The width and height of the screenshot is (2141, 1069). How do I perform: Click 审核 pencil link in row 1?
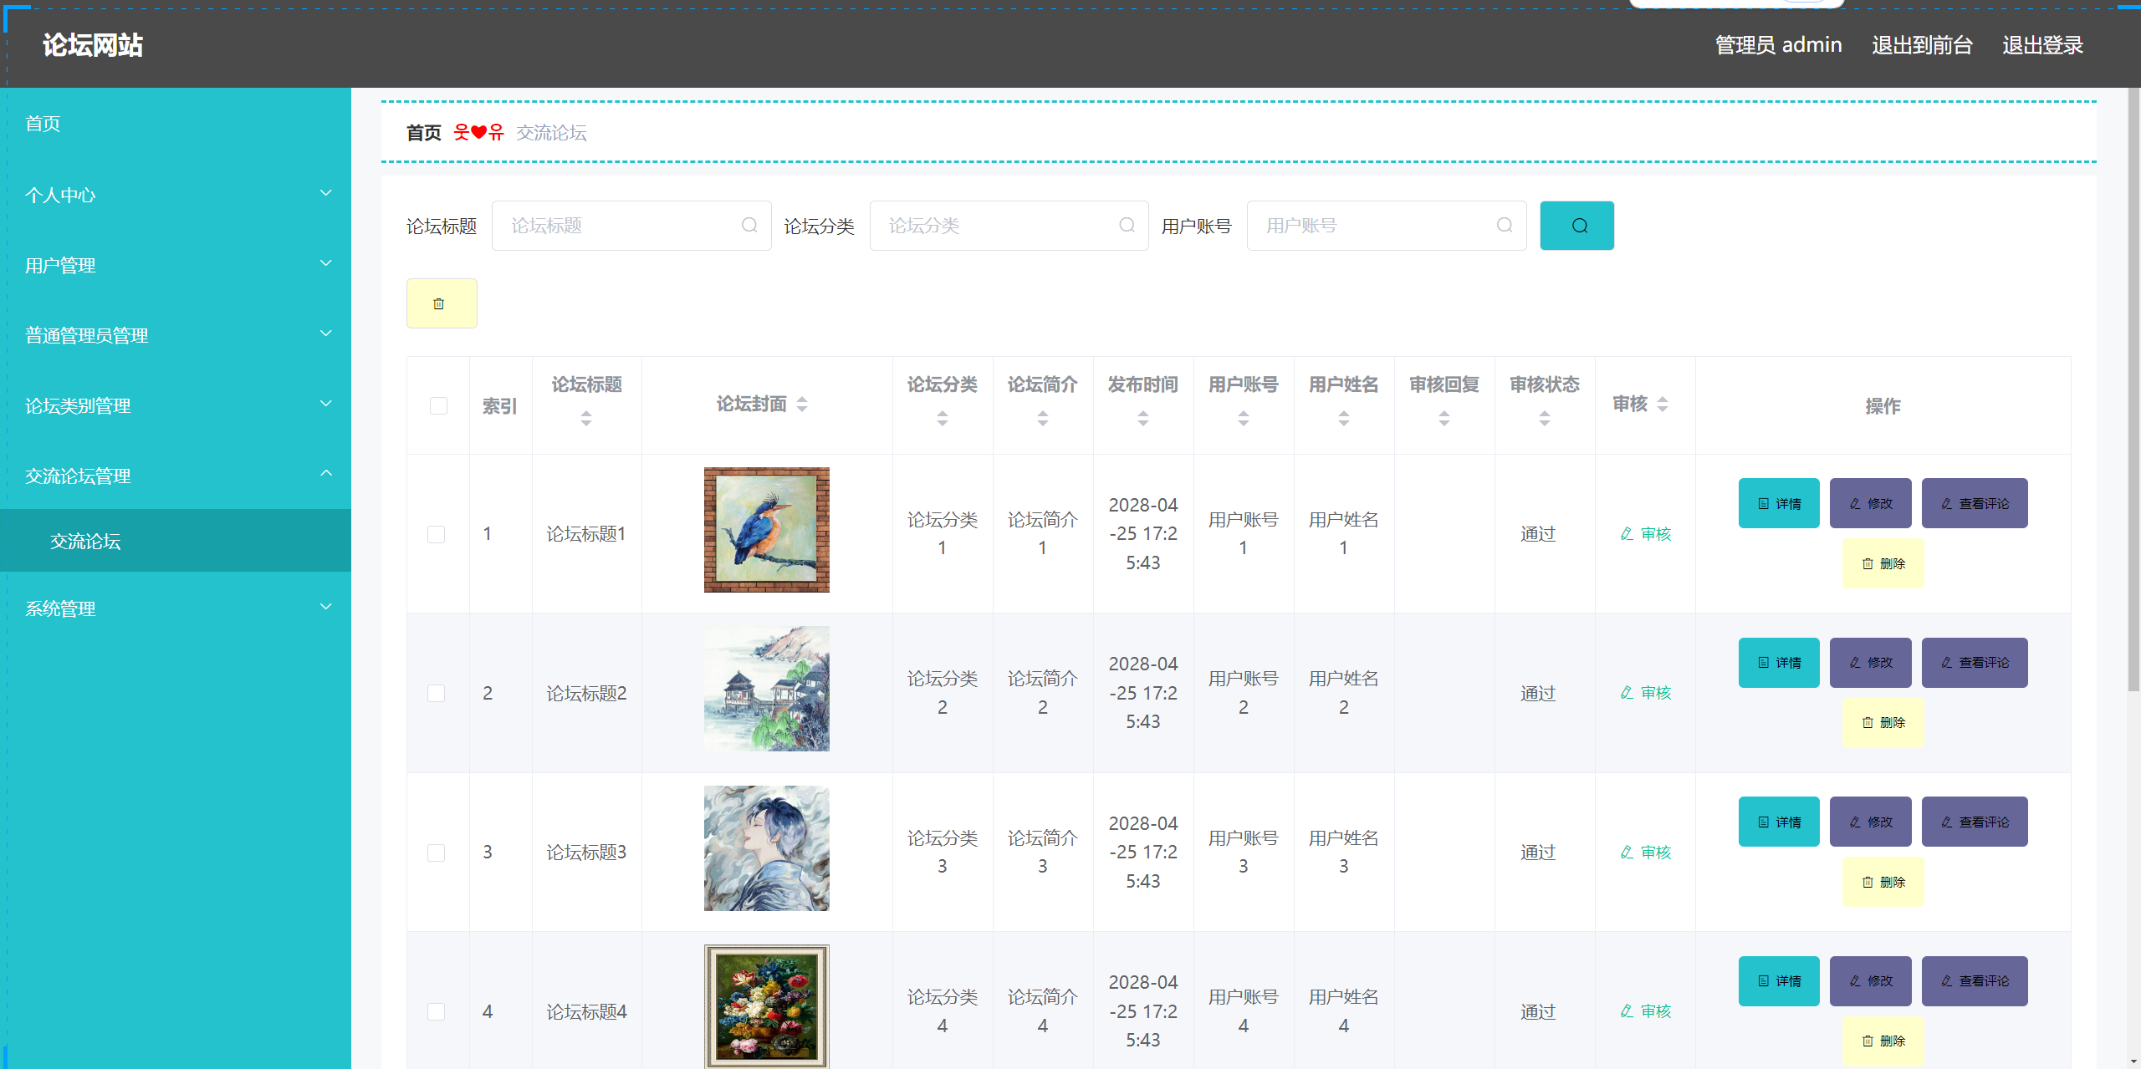click(1645, 533)
